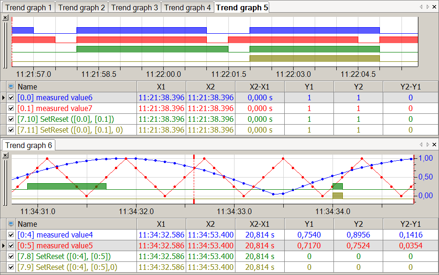Image resolution: width=439 pixels, height=275 pixels.
Task: Toggle visibility of measured value7
Action: (11, 108)
